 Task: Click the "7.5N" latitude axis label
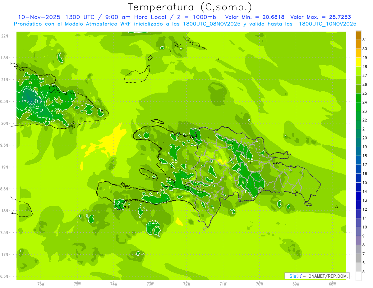[4, 233]
